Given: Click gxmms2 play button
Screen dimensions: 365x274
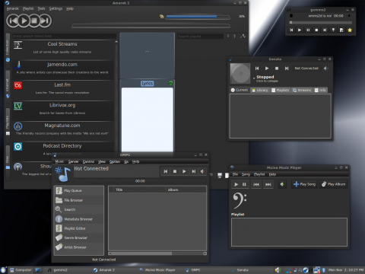Looking at the screenshot, I should pyautogui.click(x=300, y=30).
